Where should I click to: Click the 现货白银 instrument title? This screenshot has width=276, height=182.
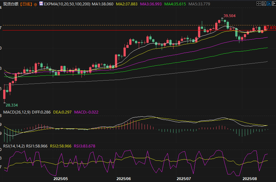11,4
